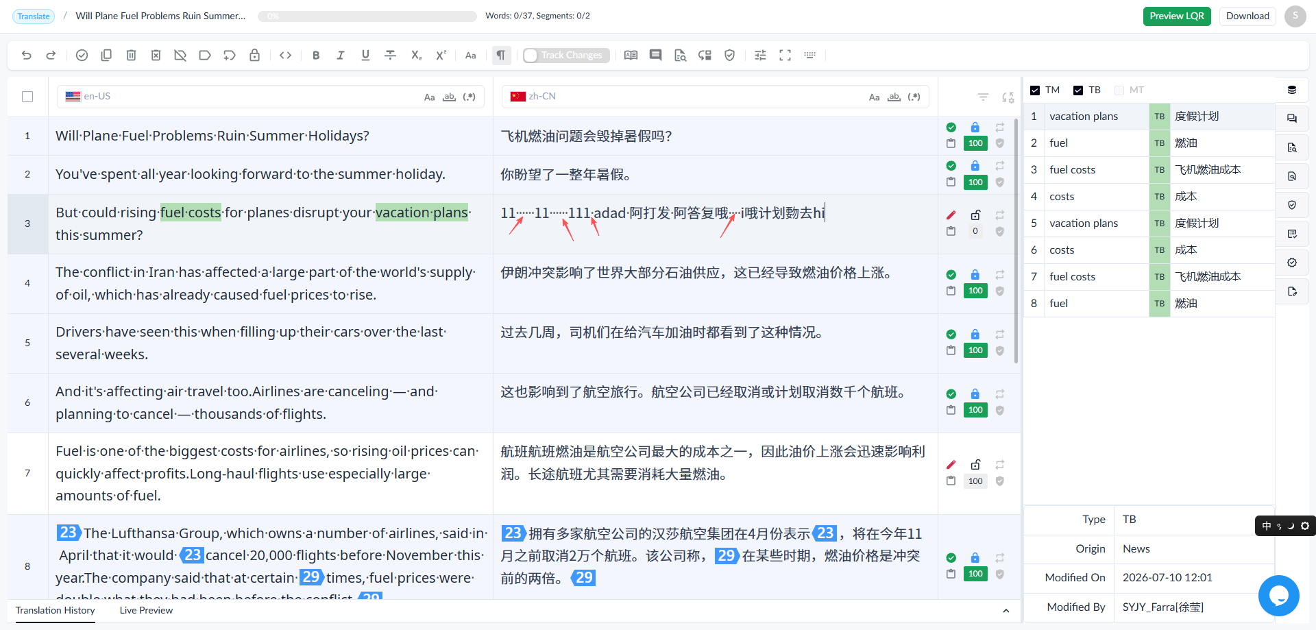Toggle case-sensitive match in source filter
The image size is (1316, 630).
429,97
